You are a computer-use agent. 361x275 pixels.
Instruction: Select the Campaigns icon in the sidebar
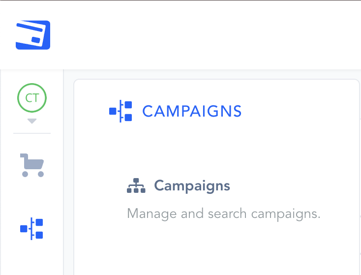(x=32, y=229)
